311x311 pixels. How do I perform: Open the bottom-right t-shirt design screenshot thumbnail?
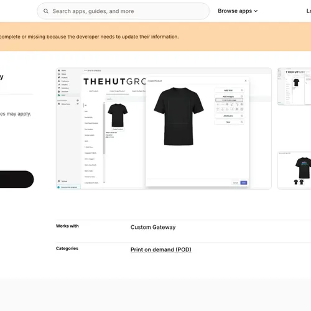pyautogui.click(x=294, y=170)
